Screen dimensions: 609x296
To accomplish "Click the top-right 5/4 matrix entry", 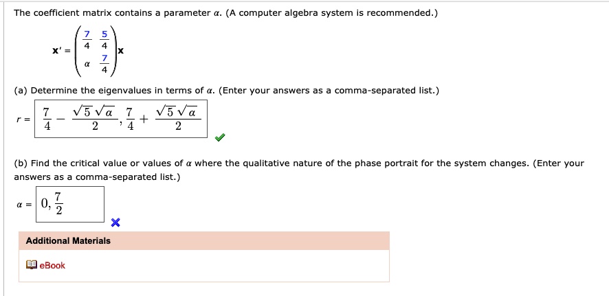I will pos(104,41).
